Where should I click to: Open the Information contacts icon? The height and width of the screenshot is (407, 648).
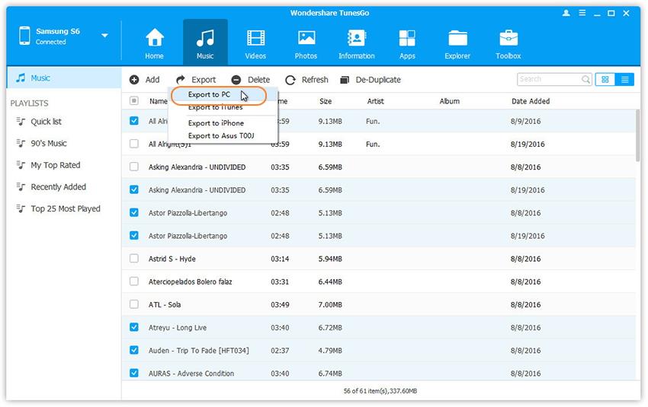pos(356,38)
